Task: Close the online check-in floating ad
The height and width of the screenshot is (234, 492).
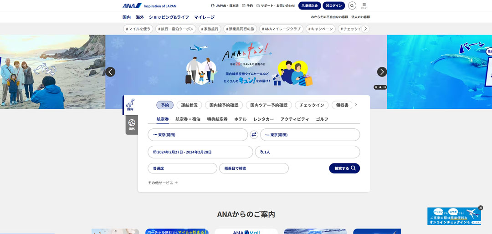Action: coord(481,208)
